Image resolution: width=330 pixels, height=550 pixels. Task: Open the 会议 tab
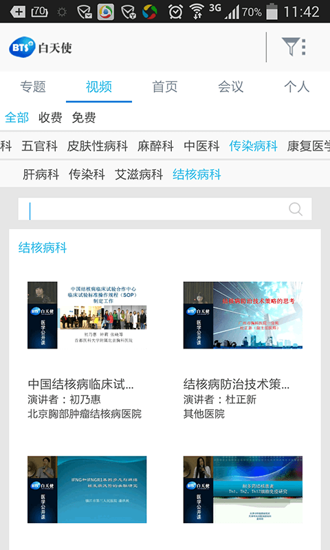[x=231, y=87]
